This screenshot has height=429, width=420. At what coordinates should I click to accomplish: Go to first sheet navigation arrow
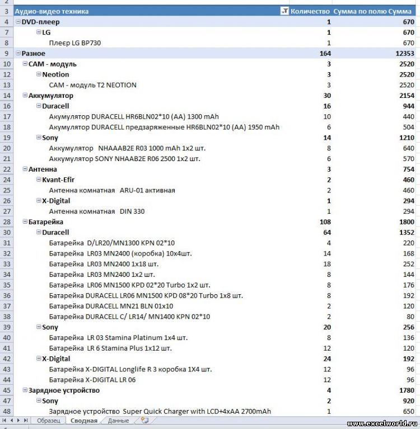coord(4,420)
